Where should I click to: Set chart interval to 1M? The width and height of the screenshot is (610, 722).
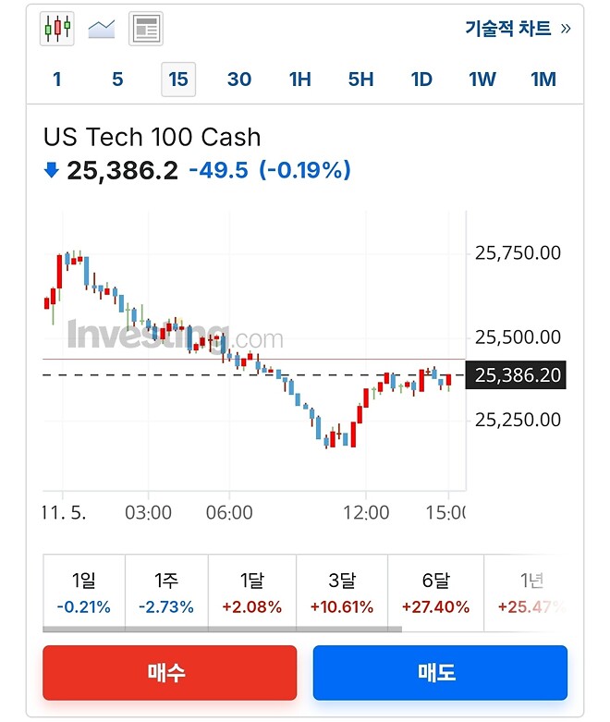(543, 80)
